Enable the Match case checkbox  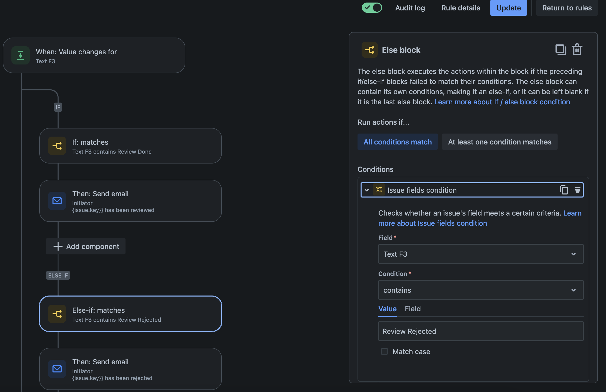tap(384, 352)
